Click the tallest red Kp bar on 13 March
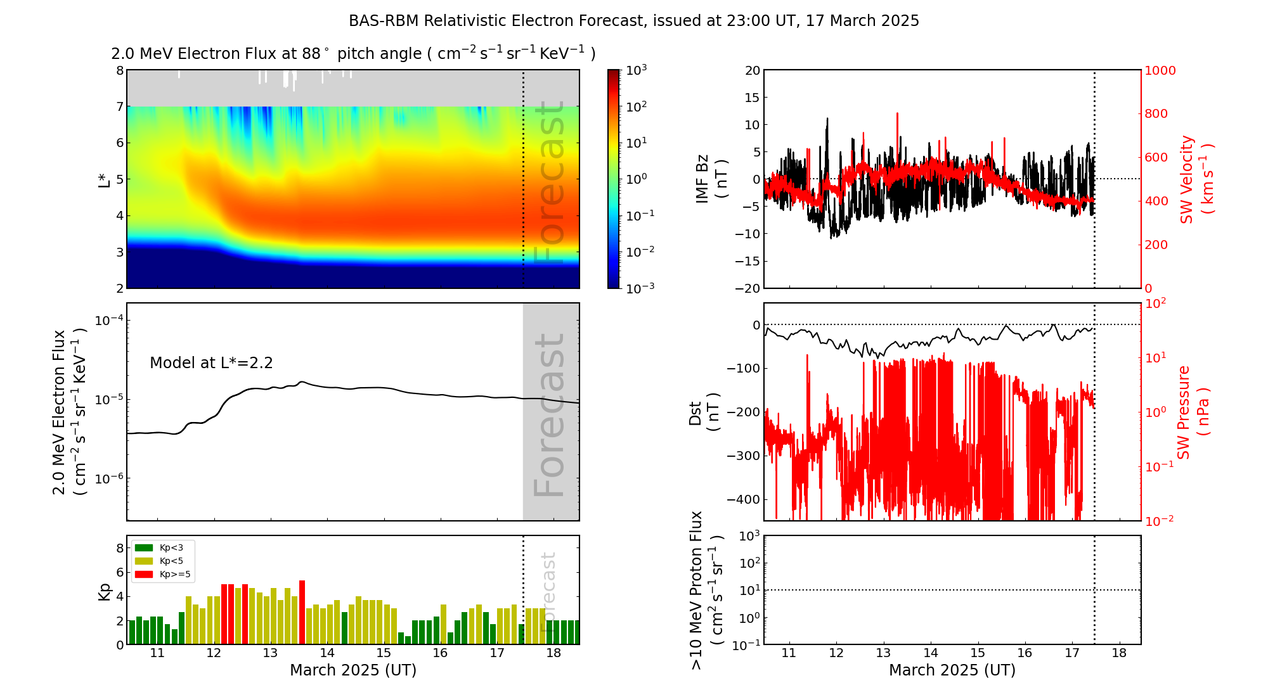The width and height of the screenshot is (1268, 697). (x=302, y=611)
